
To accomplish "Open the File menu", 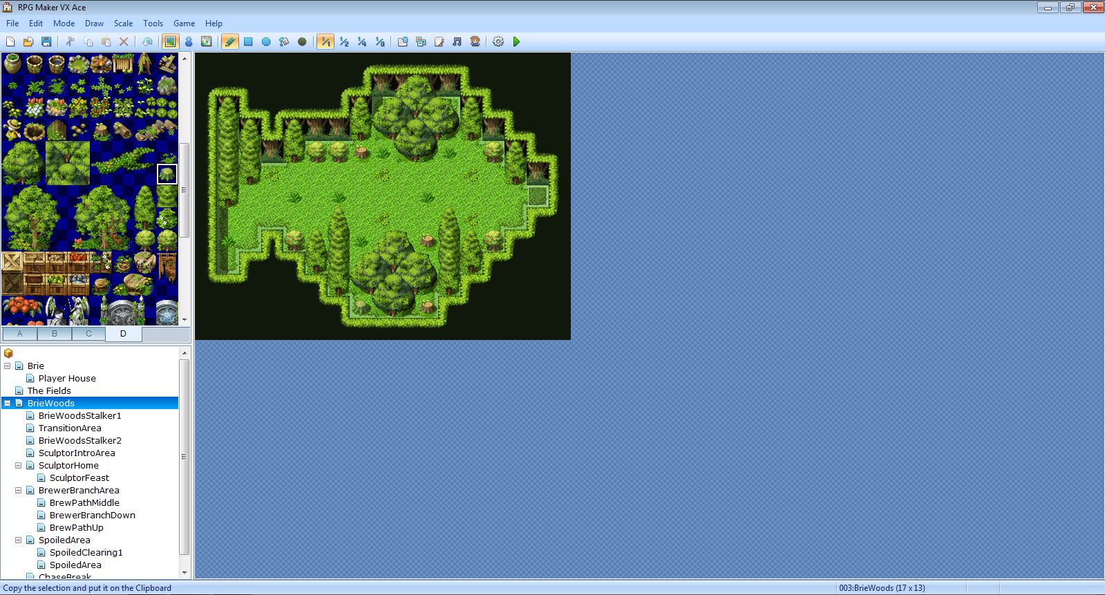I will pos(12,23).
